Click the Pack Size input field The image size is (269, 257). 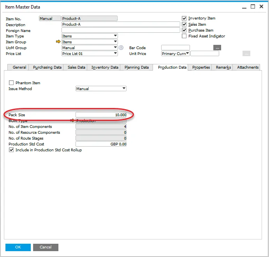(101, 115)
